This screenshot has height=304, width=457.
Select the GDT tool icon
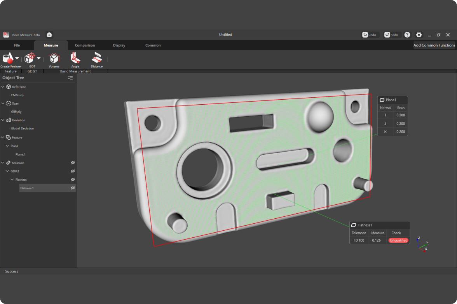coord(30,58)
